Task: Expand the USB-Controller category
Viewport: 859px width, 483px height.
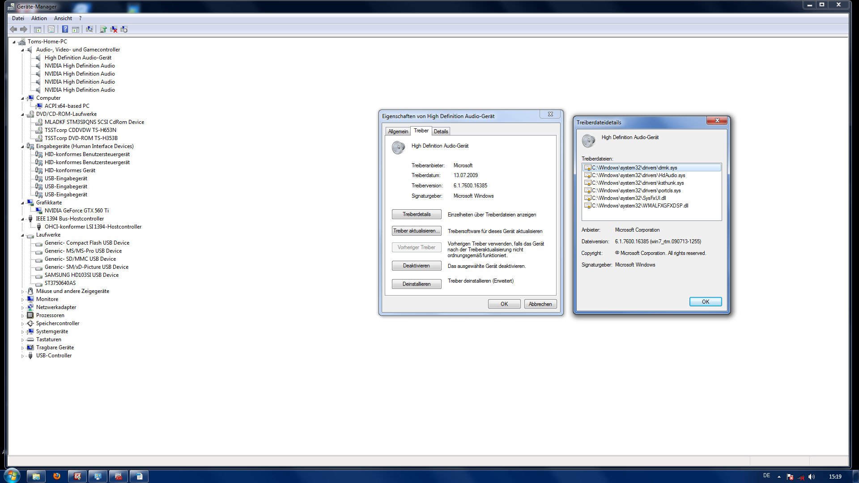Action: pyautogui.click(x=22, y=356)
